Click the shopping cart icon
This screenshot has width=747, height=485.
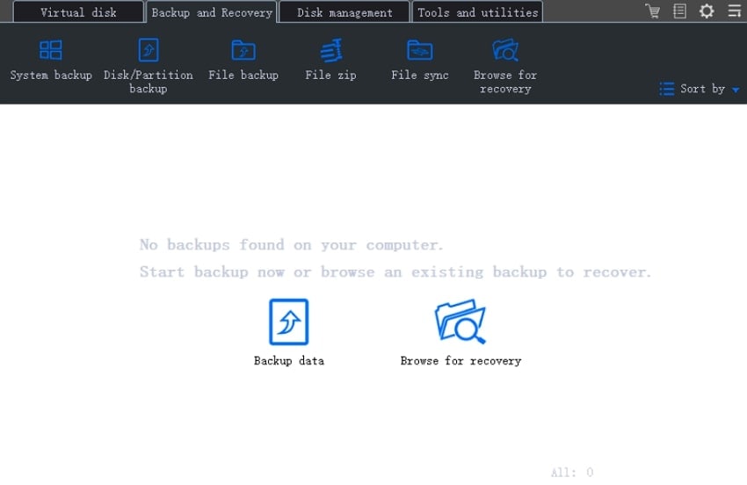(x=653, y=11)
